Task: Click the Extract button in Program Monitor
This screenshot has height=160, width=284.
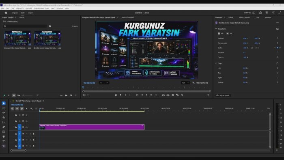Action: 168,95
